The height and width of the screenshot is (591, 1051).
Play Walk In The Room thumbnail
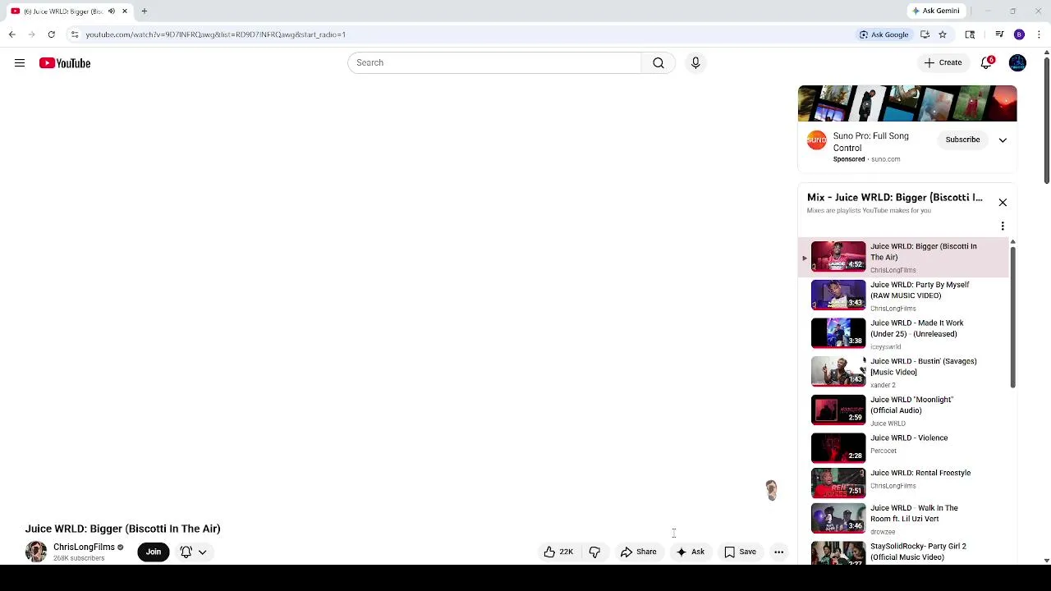tap(838, 519)
